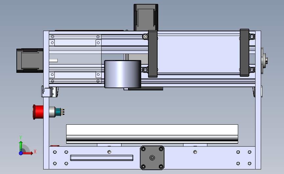Select the small red part atop the front plate
The image size is (284, 174).
(x=55, y=146)
